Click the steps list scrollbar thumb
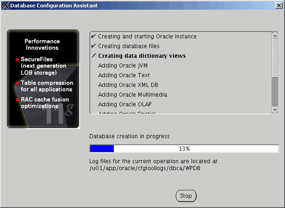 [275, 58]
